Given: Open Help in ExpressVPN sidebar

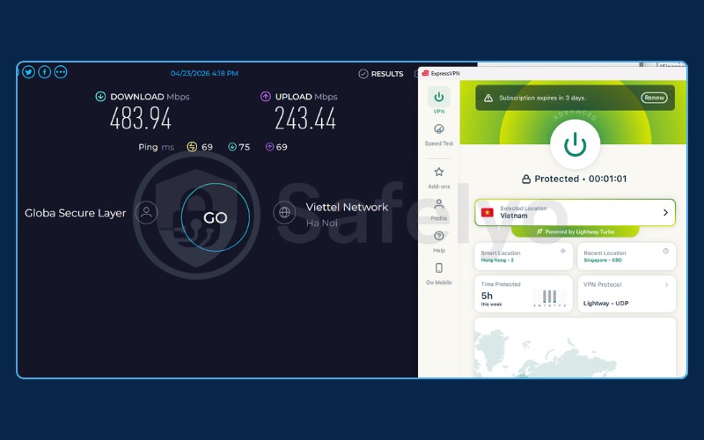Looking at the screenshot, I should click(438, 242).
